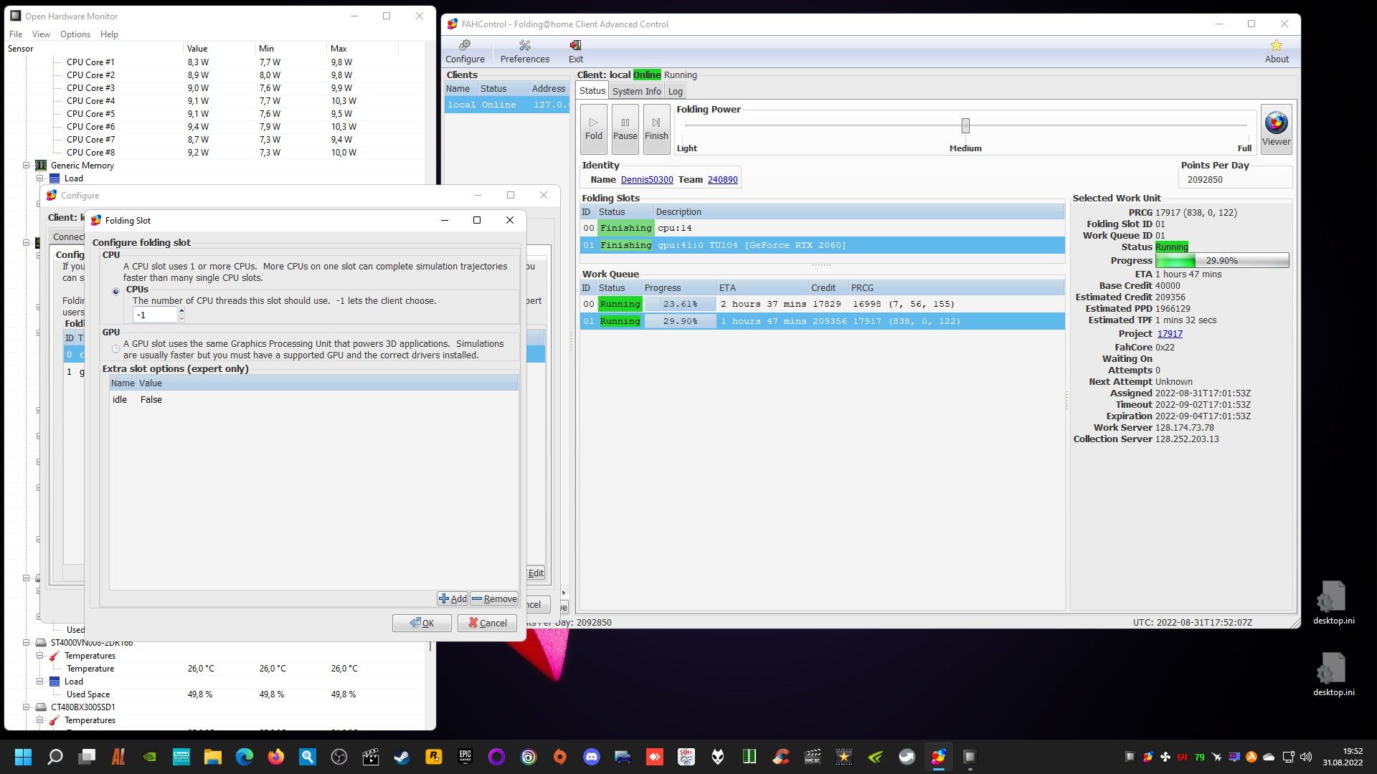The height and width of the screenshot is (774, 1377).
Task: Move the Folding Power slider handle
Action: coord(965,126)
